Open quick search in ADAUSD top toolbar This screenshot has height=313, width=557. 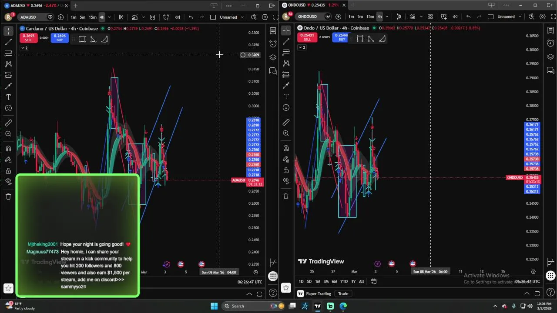pos(254,17)
